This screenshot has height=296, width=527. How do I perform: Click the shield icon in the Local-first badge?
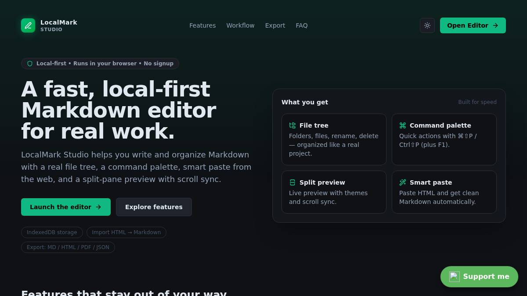(x=30, y=64)
